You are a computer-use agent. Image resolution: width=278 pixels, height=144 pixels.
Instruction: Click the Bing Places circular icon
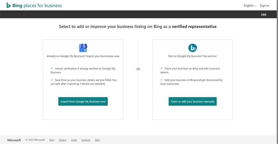pyautogui.click(x=193, y=48)
